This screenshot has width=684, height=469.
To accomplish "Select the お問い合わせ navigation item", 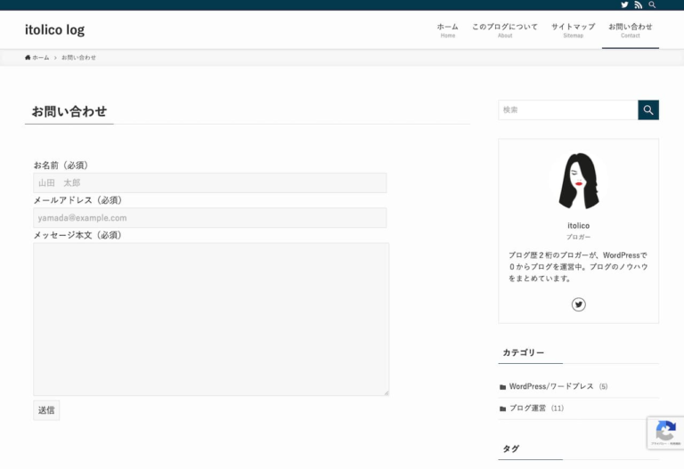I will (x=630, y=29).
